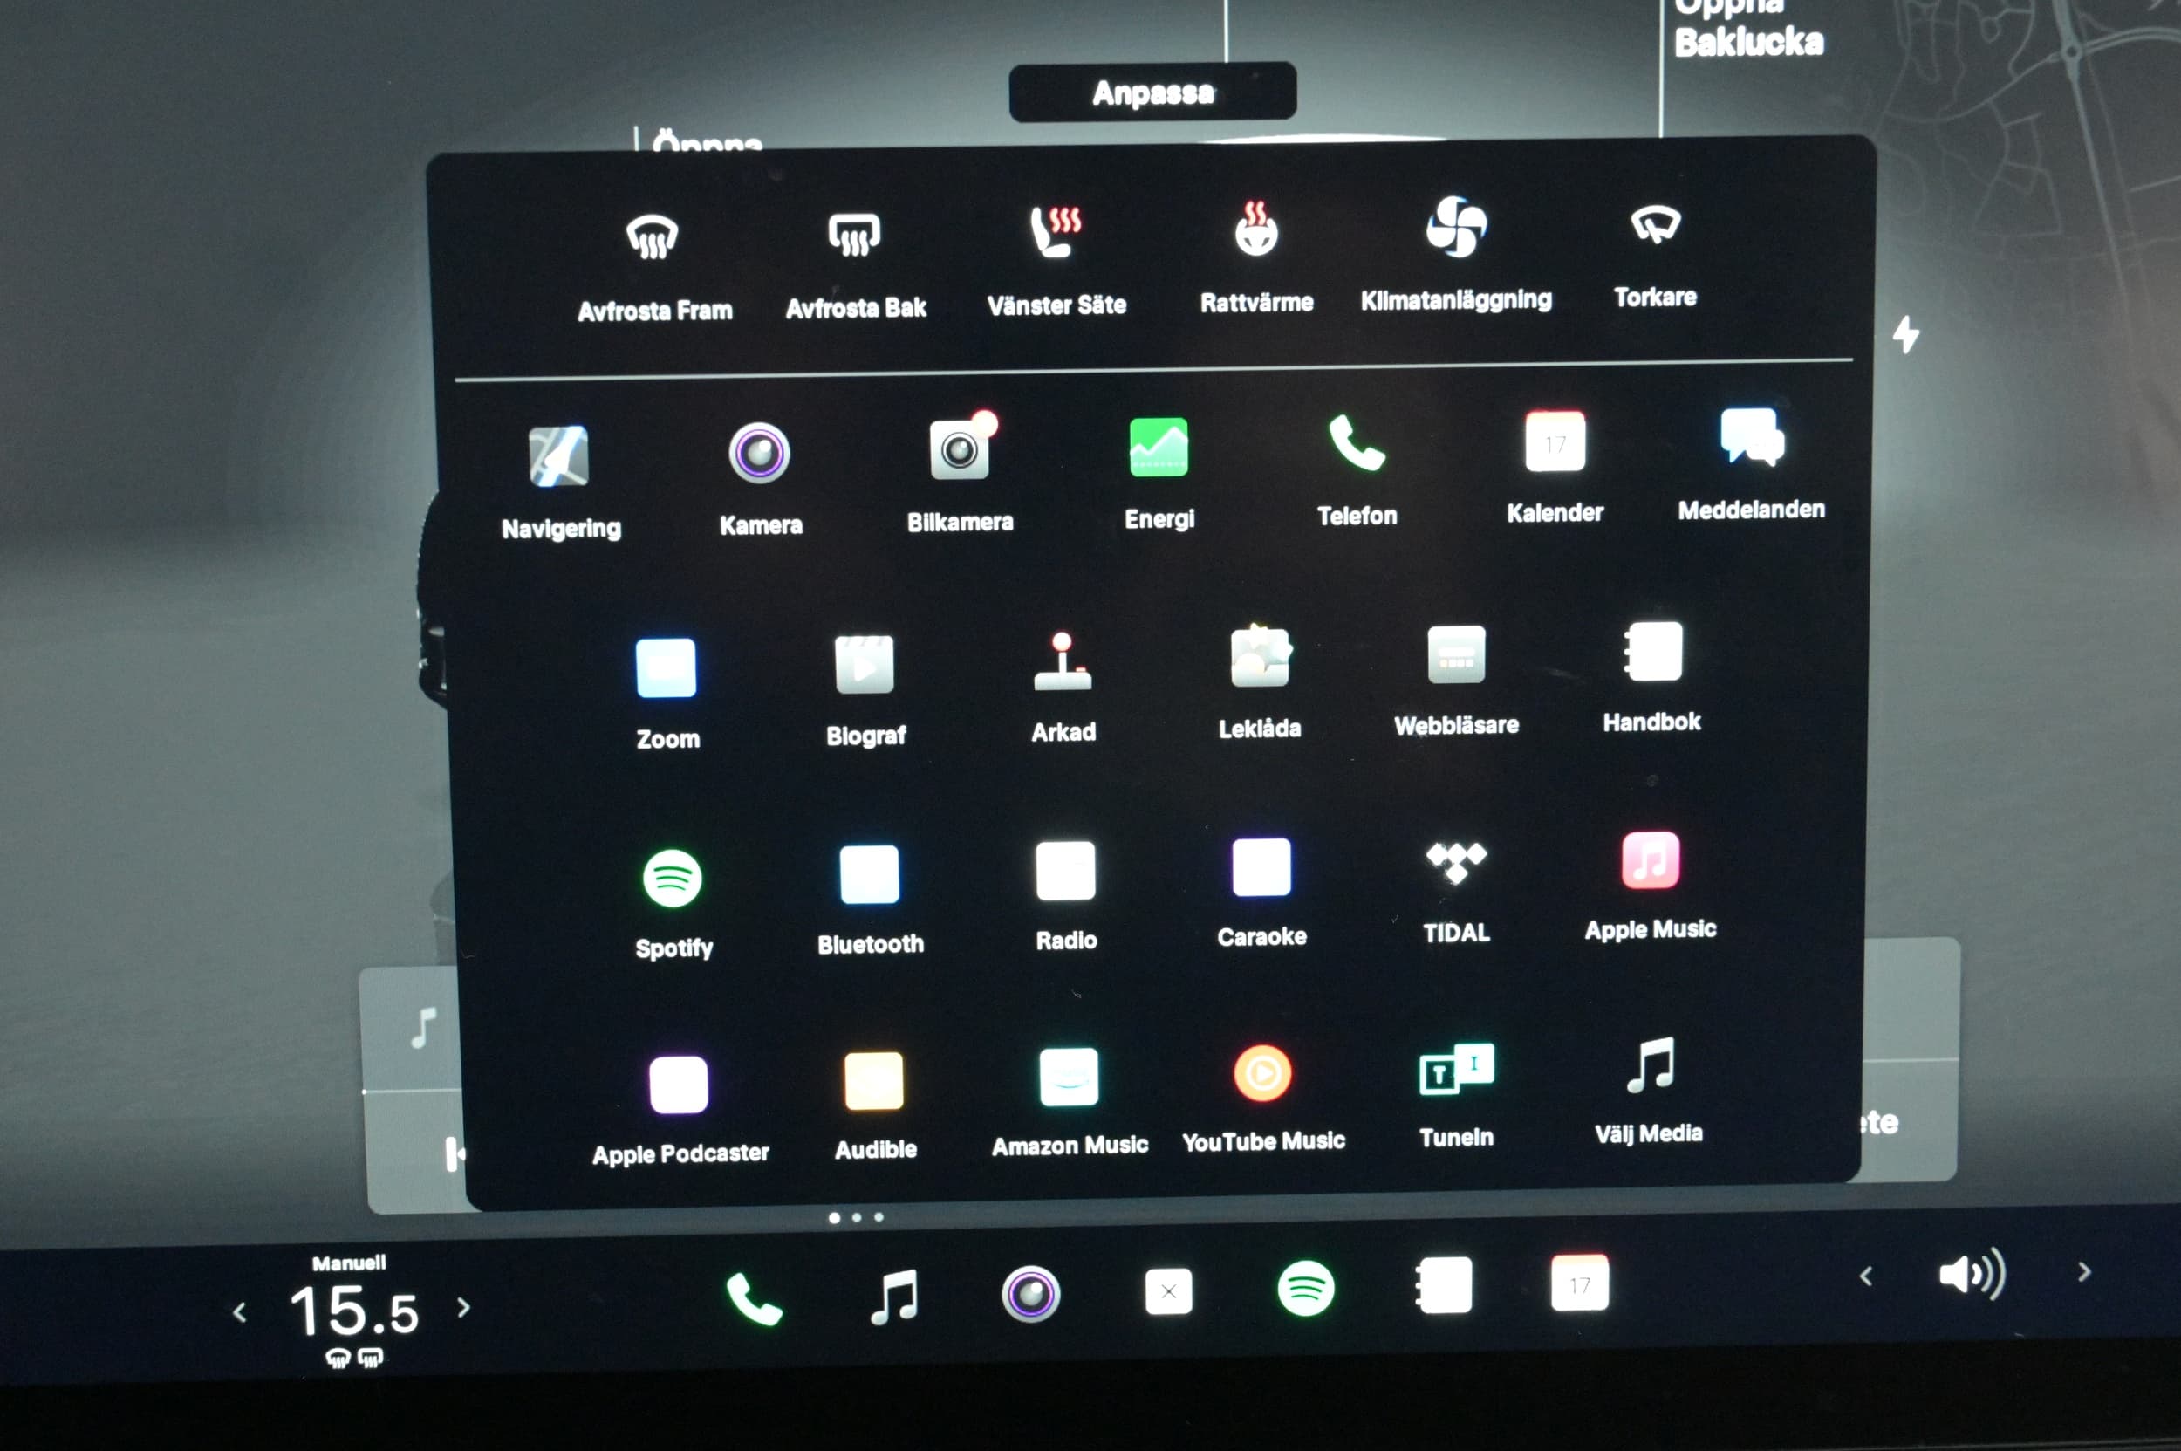The height and width of the screenshot is (1451, 2181).
Task: Open handbook from bottom dock
Action: pyautogui.click(x=1443, y=1285)
